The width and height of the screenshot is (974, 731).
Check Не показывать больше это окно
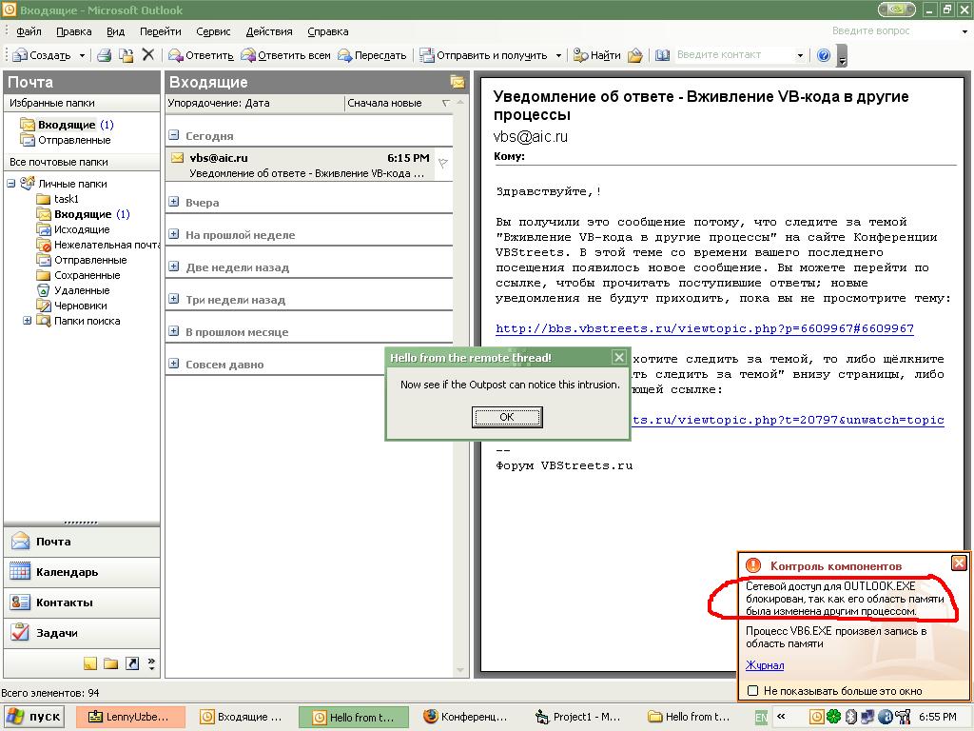(x=753, y=691)
